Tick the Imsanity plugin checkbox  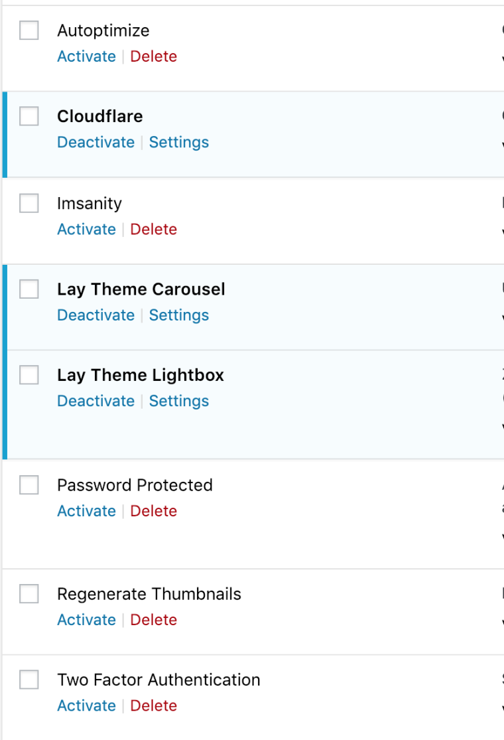click(29, 203)
